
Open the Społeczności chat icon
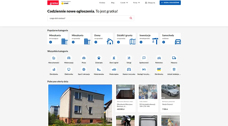144,58
